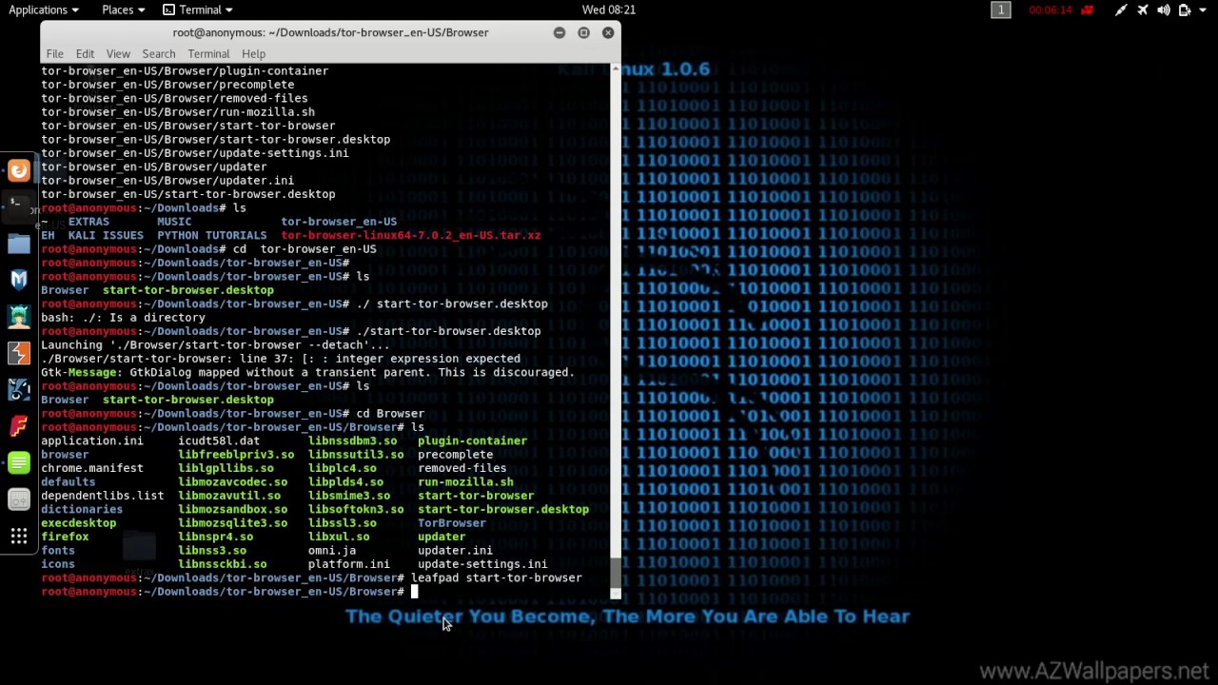This screenshot has width=1218, height=685.
Task: Open the View menu in terminal
Action: tap(118, 54)
